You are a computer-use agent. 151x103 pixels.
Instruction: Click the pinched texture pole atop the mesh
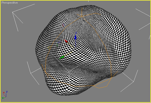[82, 21]
